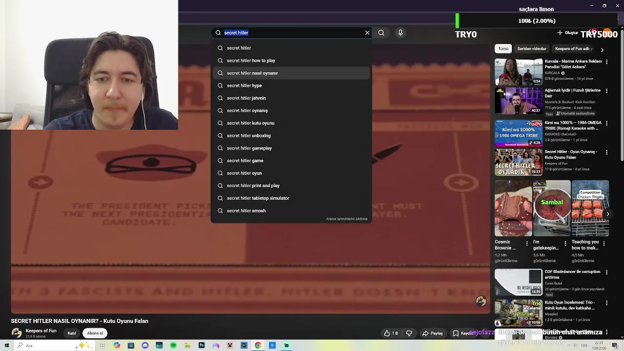The width and height of the screenshot is (624, 351).
Task: Open options for Kurcala Marina Ankara video
Action: 606,62
